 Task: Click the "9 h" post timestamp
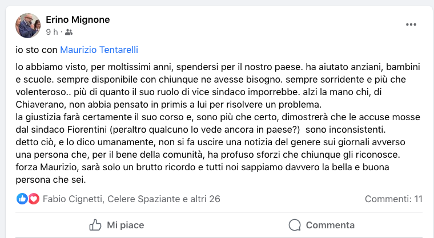point(52,32)
